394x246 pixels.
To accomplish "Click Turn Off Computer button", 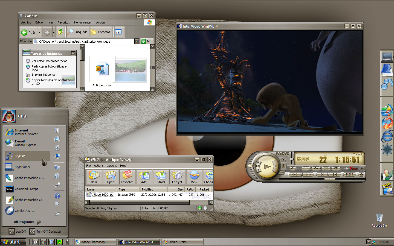I will [46, 232].
